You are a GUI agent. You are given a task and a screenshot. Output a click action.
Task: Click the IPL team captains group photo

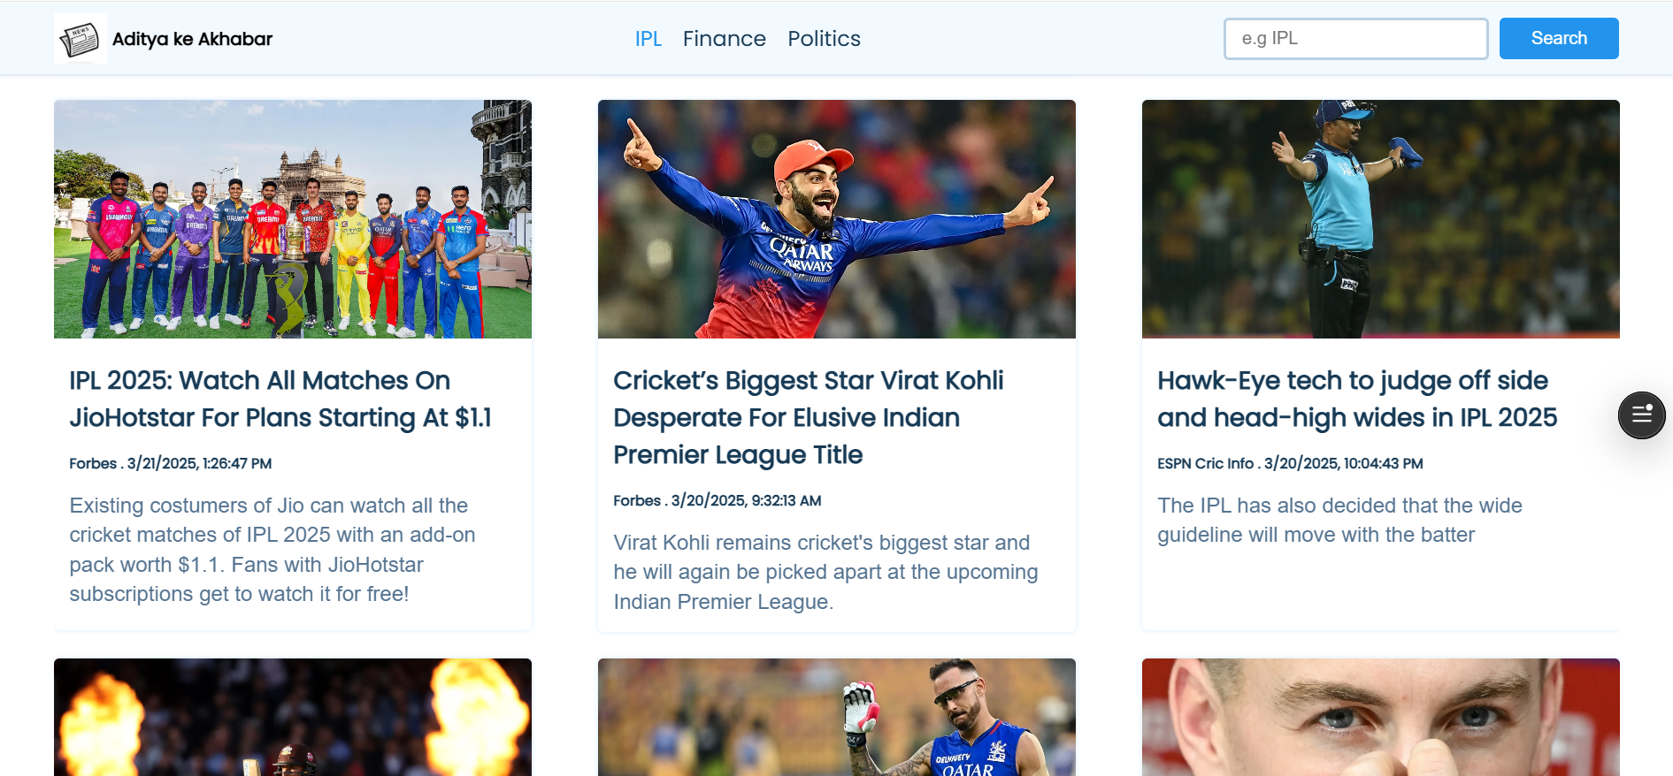[x=293, y=218]
